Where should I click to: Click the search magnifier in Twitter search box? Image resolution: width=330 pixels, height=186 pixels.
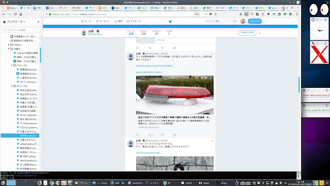(235, 21)
